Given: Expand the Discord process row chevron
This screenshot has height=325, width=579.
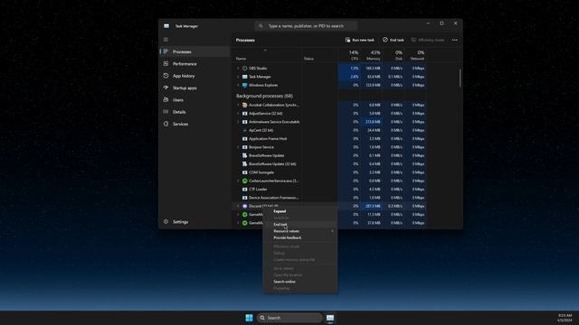Looking at the screenshot, I should tap(238, 207).
